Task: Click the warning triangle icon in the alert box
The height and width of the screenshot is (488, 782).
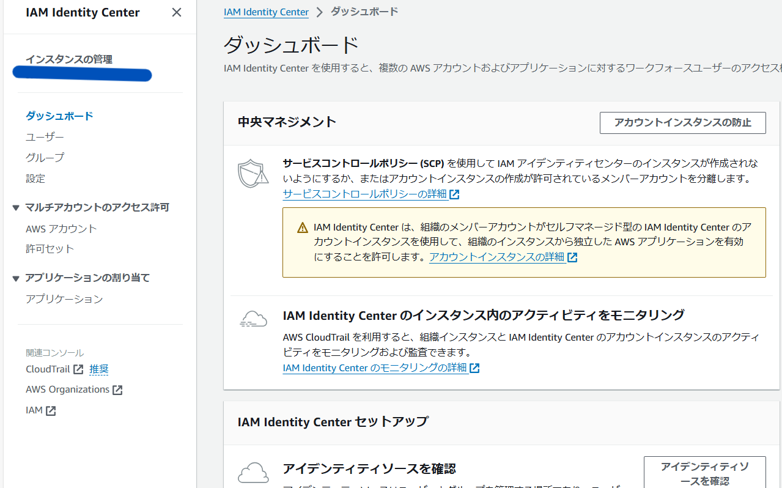Action: [x=303, y=228]
